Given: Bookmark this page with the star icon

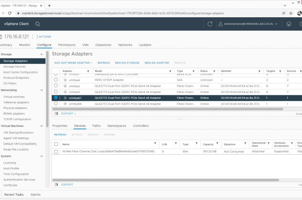Looking at the screenshot, I should [291, 13].
